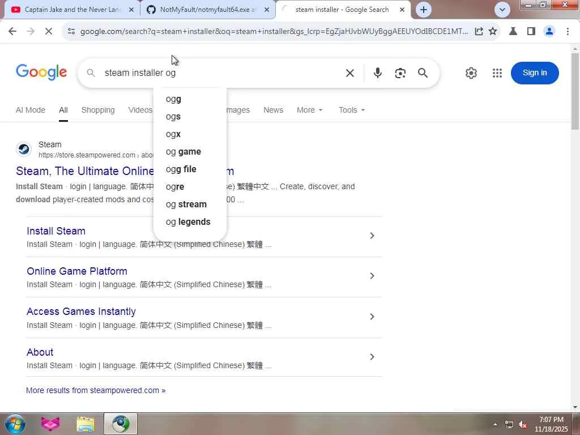Open the Install Steam sitelink

[x=56, y=231]
